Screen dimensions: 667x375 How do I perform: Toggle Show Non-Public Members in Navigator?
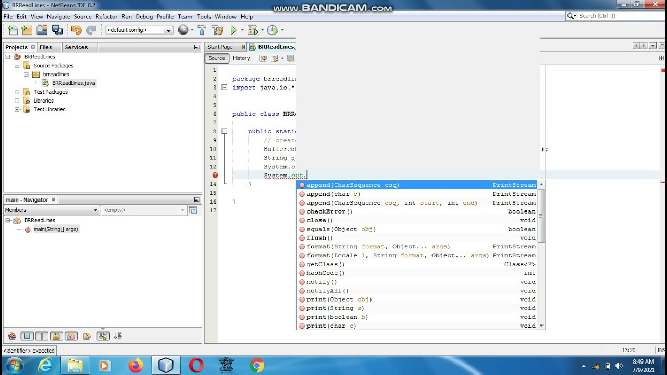[x=57, y=336]
